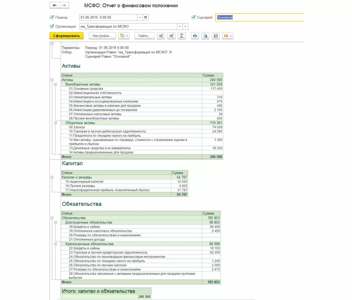Click the value 117 450 cell
The image size is (352, 300).
[x=213, y=88]
